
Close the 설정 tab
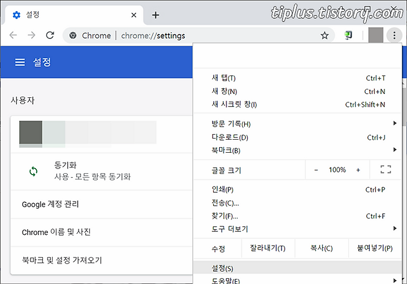pos(133,15)
